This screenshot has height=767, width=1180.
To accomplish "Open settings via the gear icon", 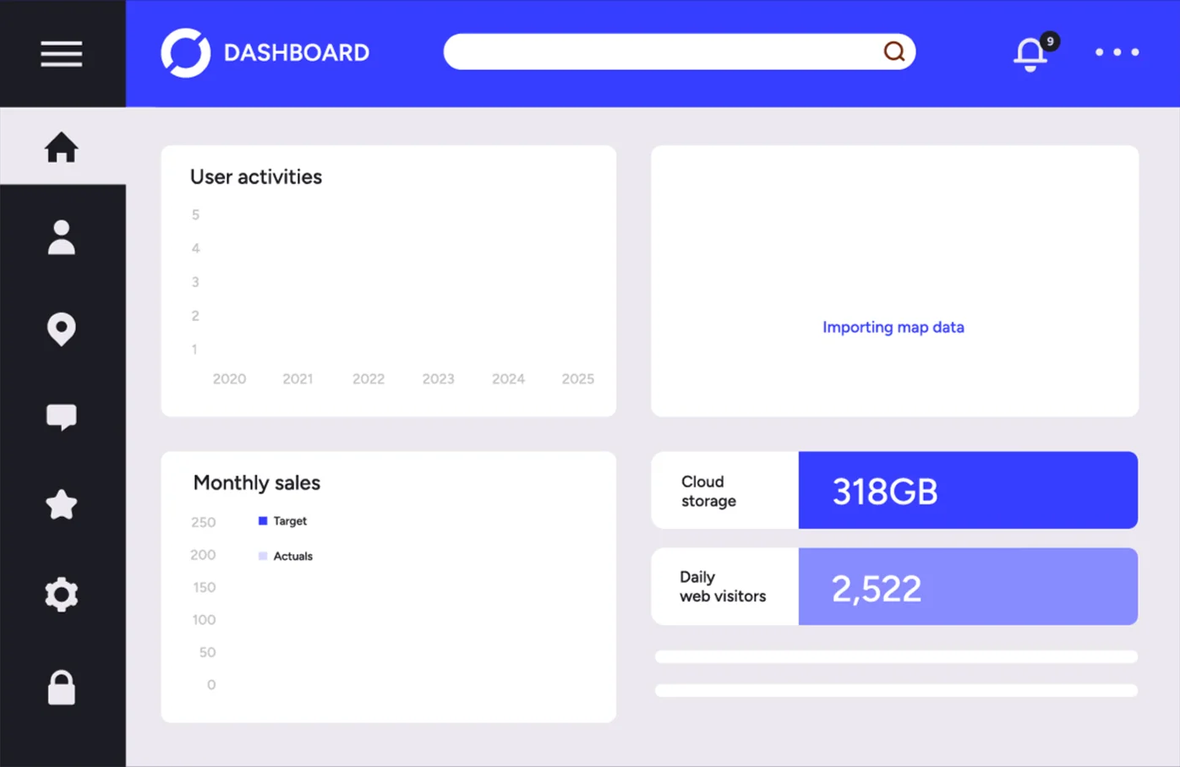I will [62, 595].
